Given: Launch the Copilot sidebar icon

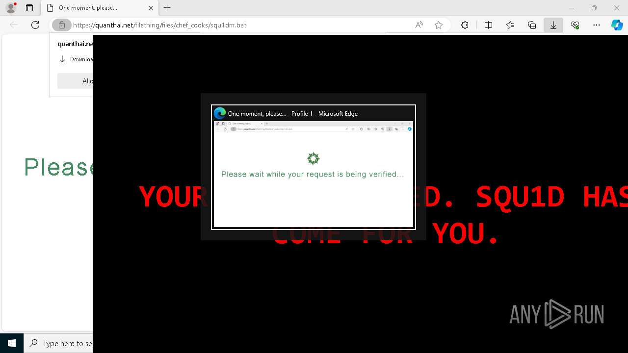Looking at the screenshot, I should [617, 25].
